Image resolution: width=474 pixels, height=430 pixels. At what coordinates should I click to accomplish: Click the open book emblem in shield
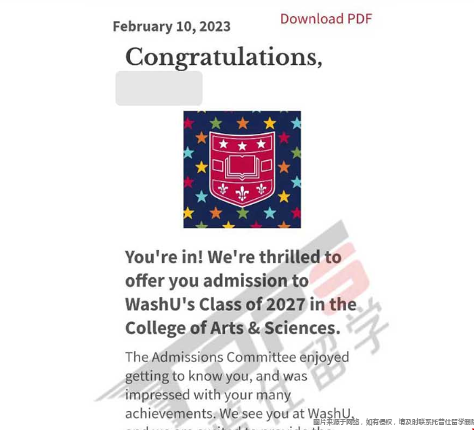[242, 167]
